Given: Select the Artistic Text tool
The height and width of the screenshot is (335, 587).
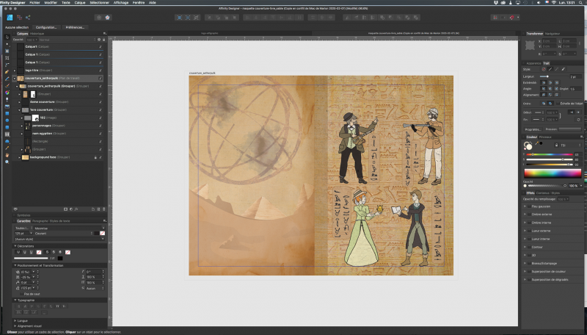Looking at the screenshot, I should [7, 134].
